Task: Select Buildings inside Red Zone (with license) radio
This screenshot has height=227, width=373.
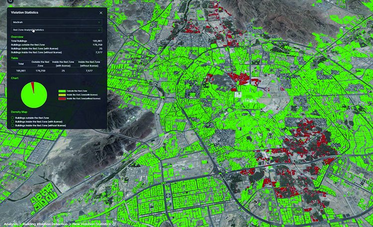Action: (12, 122)
